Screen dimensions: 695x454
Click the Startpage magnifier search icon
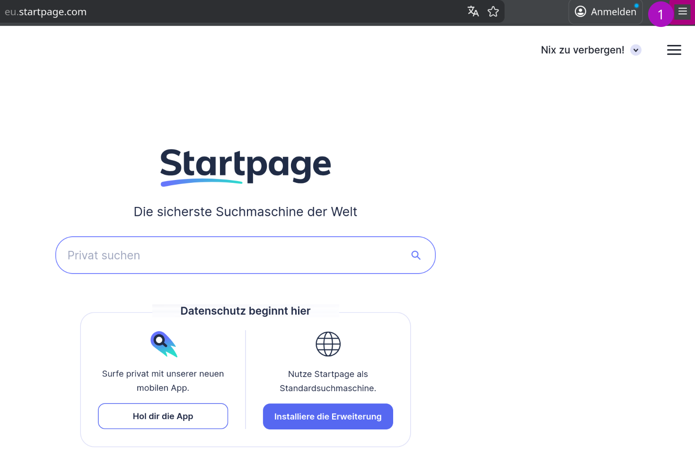(x=416, y=255)
